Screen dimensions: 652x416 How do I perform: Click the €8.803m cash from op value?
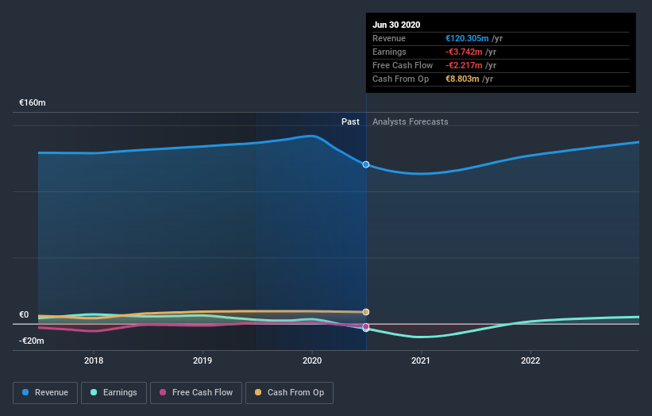462,79
